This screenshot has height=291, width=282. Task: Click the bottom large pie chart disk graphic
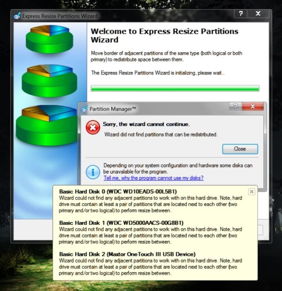click(x=46, y=125)
